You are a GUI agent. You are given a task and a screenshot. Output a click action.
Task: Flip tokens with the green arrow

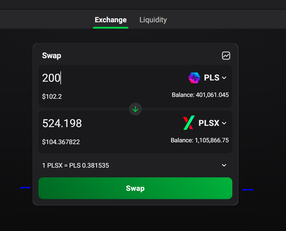point(135,109)
